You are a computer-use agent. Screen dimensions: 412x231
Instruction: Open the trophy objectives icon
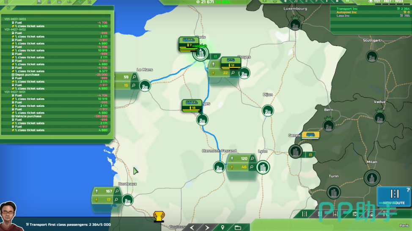(x=159, y=217)
